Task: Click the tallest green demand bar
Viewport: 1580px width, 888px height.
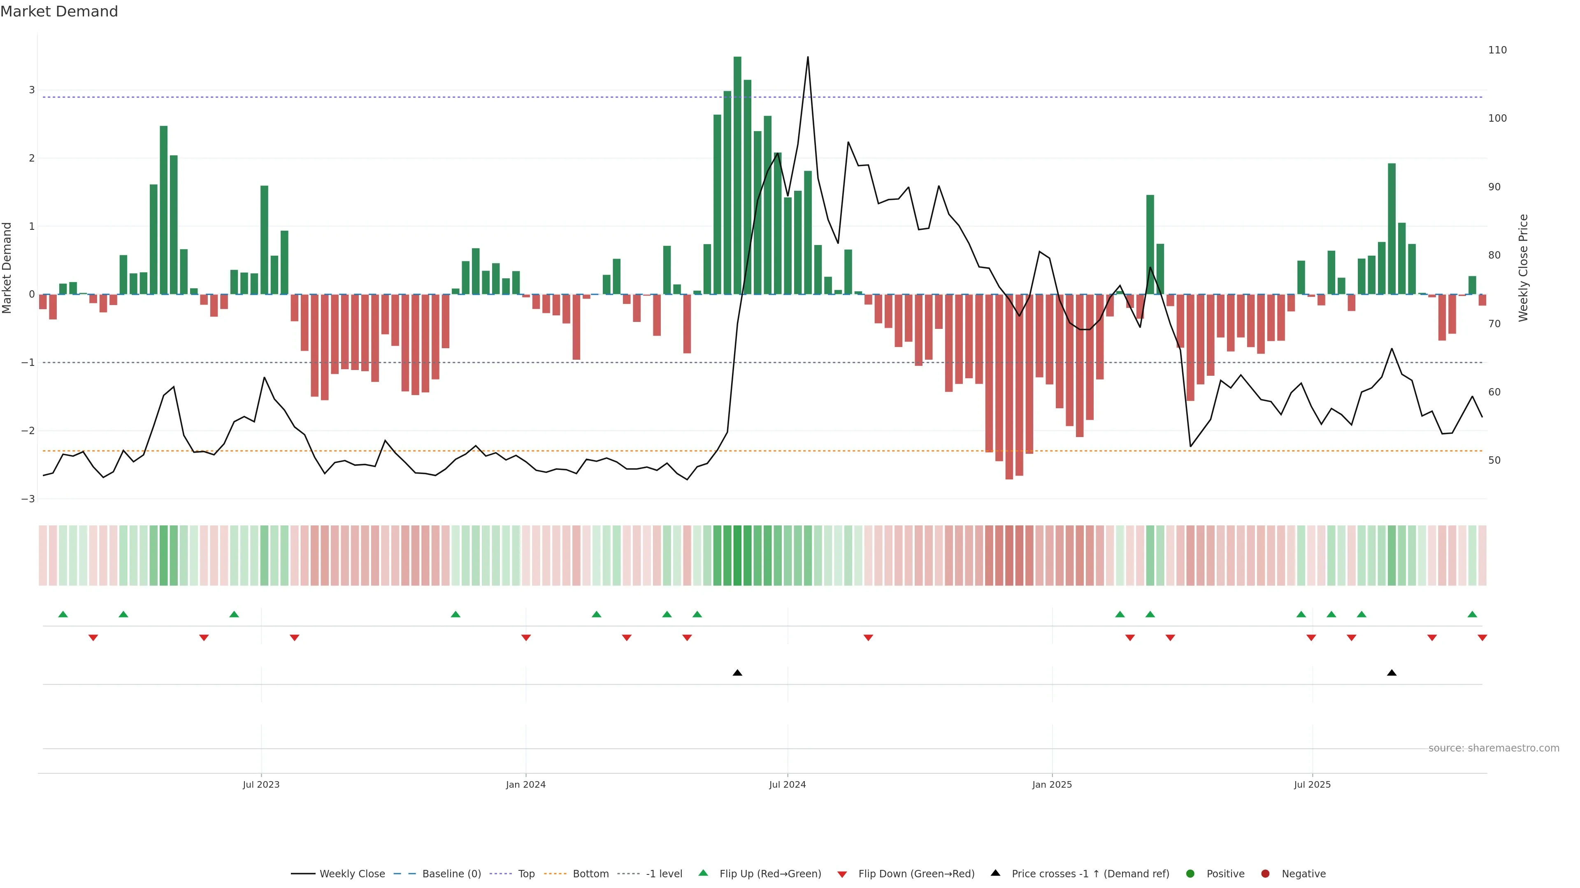Action: 737,175
